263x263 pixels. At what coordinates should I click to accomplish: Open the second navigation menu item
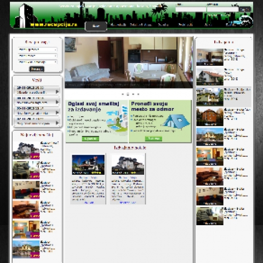pos(118,25)
